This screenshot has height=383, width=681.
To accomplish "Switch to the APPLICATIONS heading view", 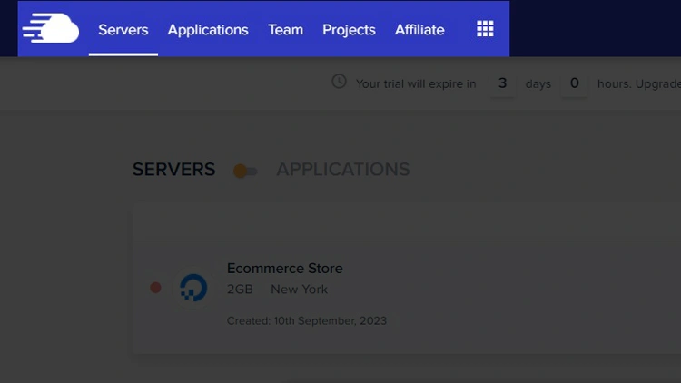I will 342,170.
